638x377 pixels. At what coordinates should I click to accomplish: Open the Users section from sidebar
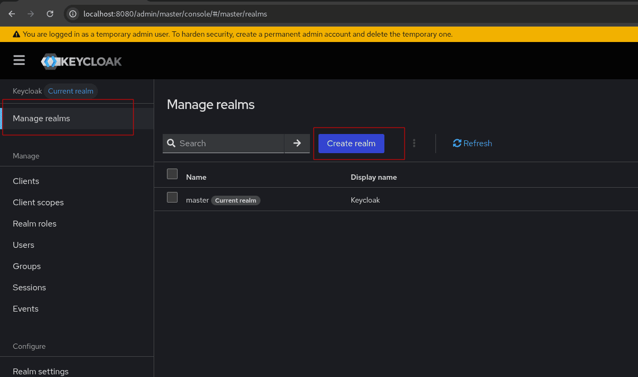pyautogui.click(x=23, y=245)
